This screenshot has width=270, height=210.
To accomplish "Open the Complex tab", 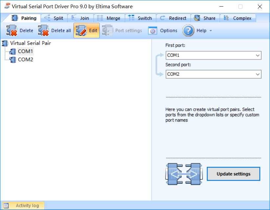I will [x=238, y=18].
